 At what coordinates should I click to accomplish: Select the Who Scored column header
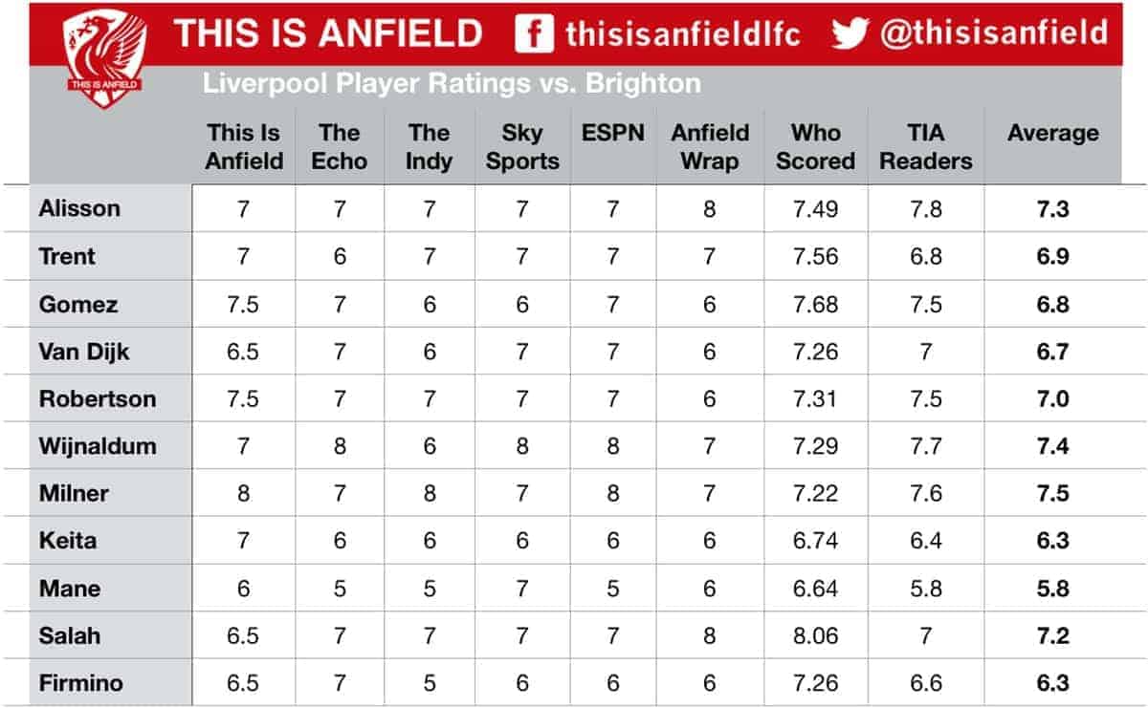pyautogui.click(x=815, y=147)
